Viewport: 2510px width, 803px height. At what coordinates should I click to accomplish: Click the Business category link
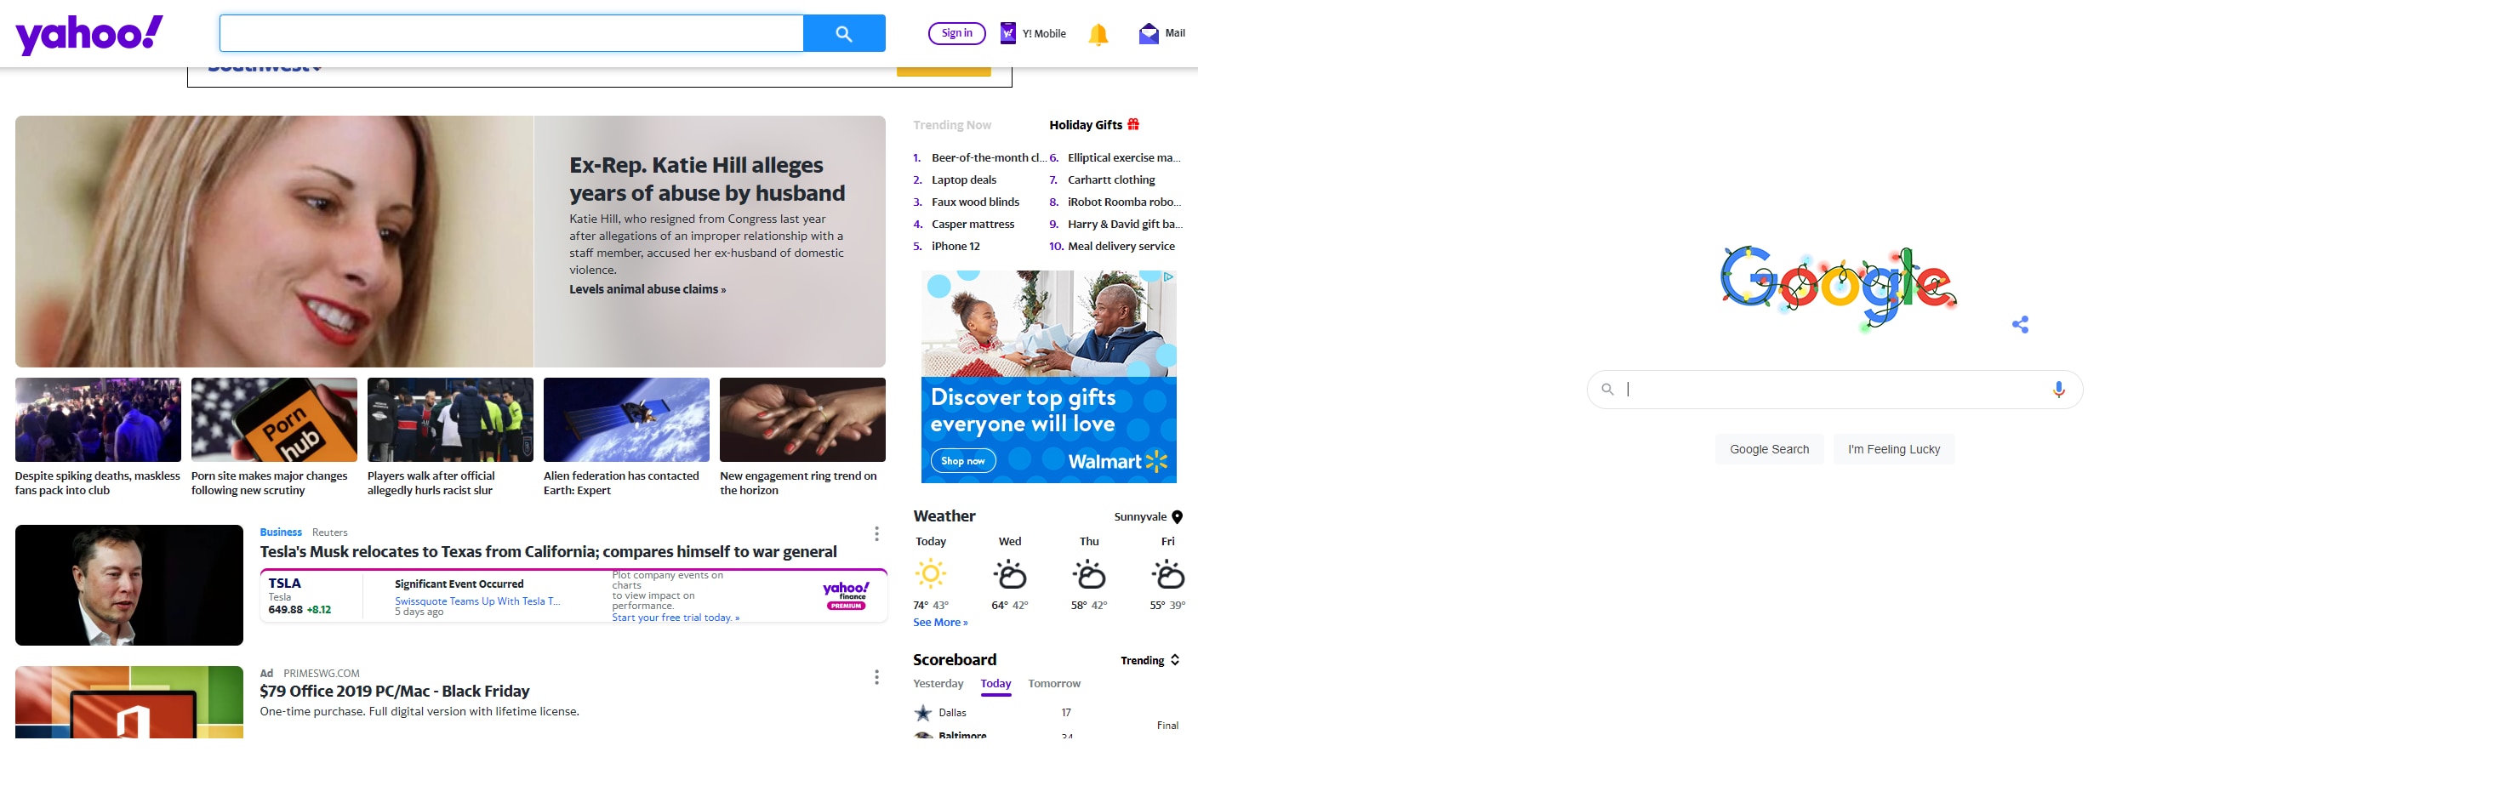(281, 532)
